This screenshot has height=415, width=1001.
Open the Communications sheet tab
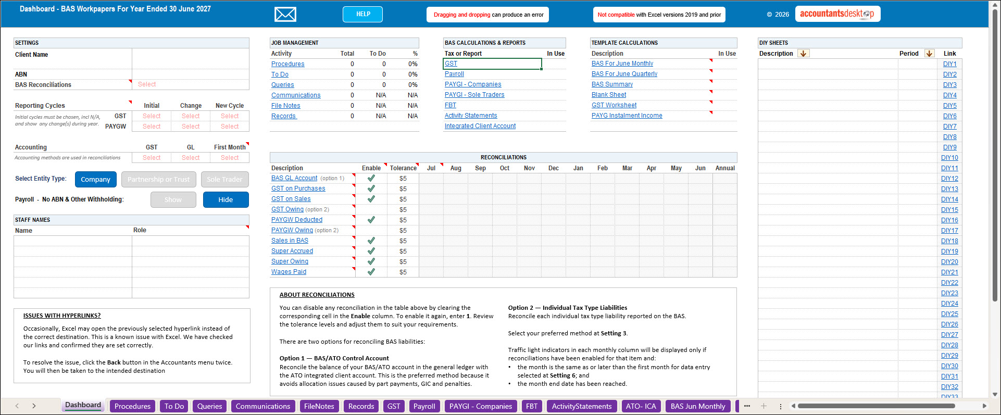(x=263, y=406)
